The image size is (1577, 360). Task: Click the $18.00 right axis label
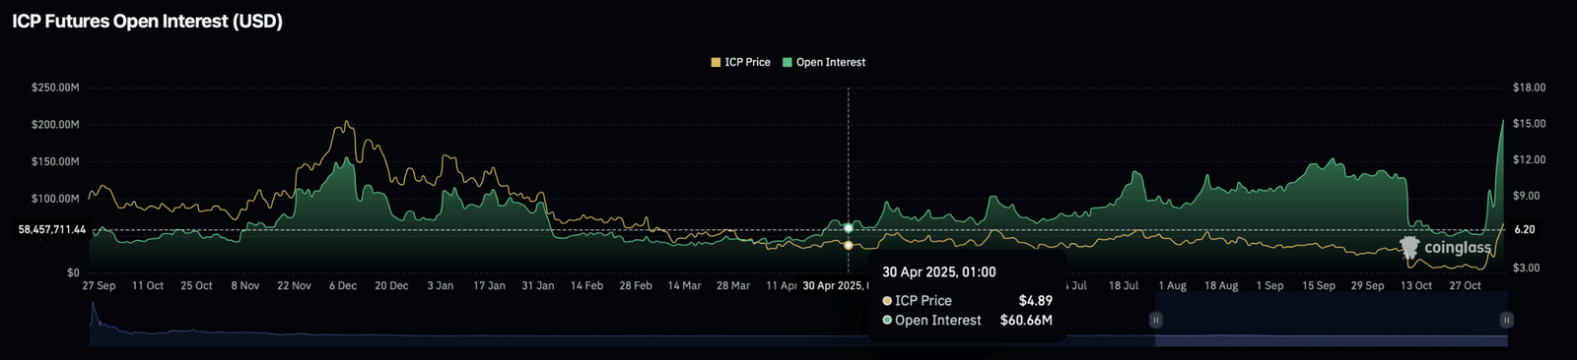[1529, 88]
